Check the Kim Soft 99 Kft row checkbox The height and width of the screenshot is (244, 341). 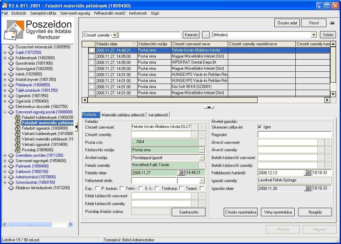click(x=92, y=87)
